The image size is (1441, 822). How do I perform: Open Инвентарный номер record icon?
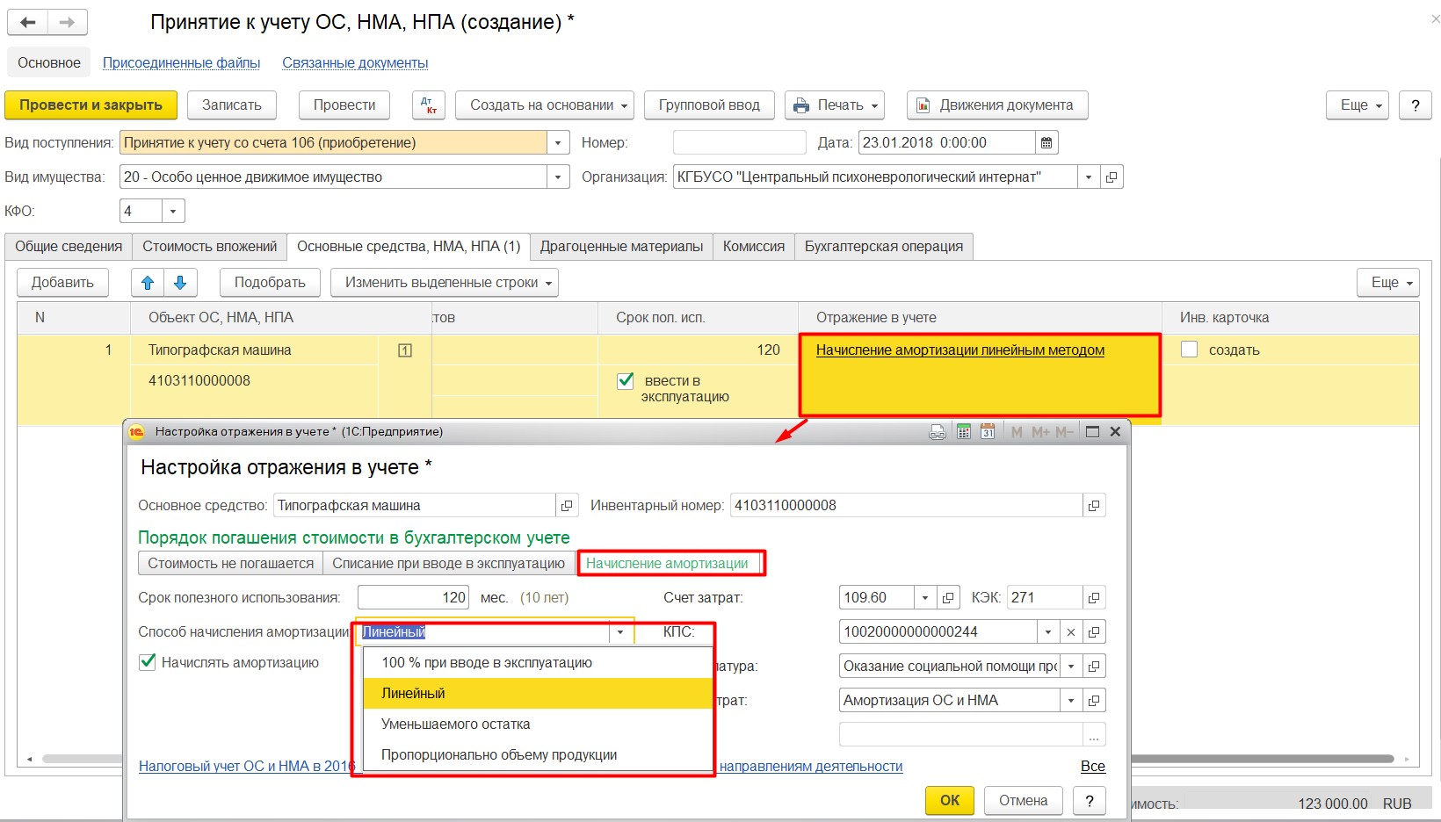pyautogui.click(x=1094, y=506)
